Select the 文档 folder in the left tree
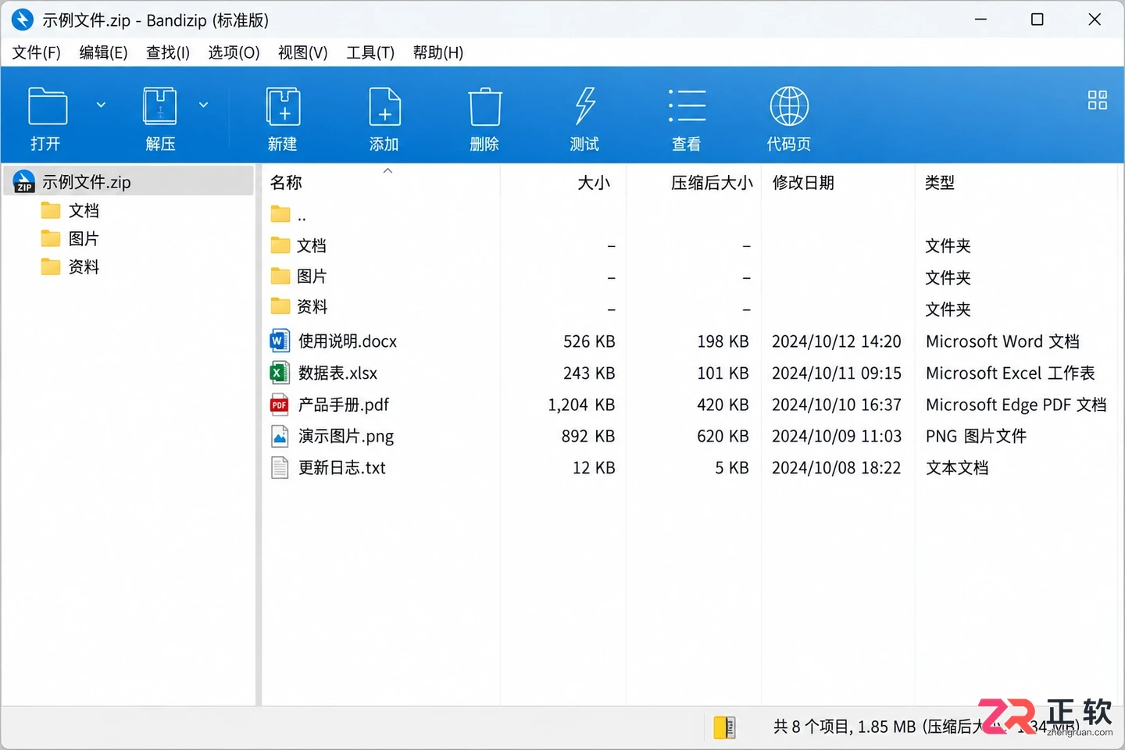Screen dimensions: 1125x750 click(84, 211)
